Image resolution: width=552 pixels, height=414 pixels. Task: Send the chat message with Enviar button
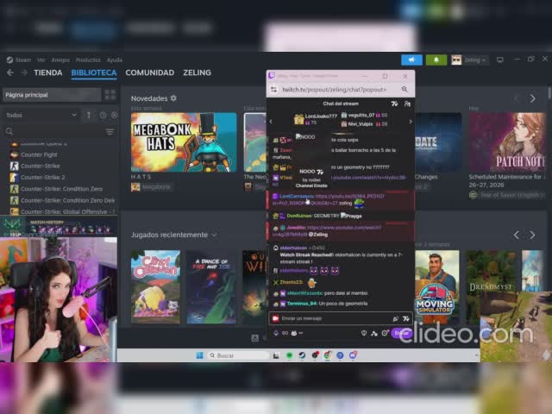point(401,333)
